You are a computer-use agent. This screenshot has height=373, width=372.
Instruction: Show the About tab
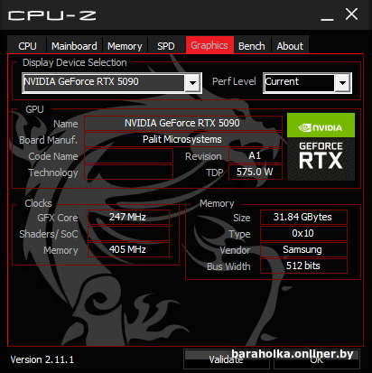[x=290, y=46]
